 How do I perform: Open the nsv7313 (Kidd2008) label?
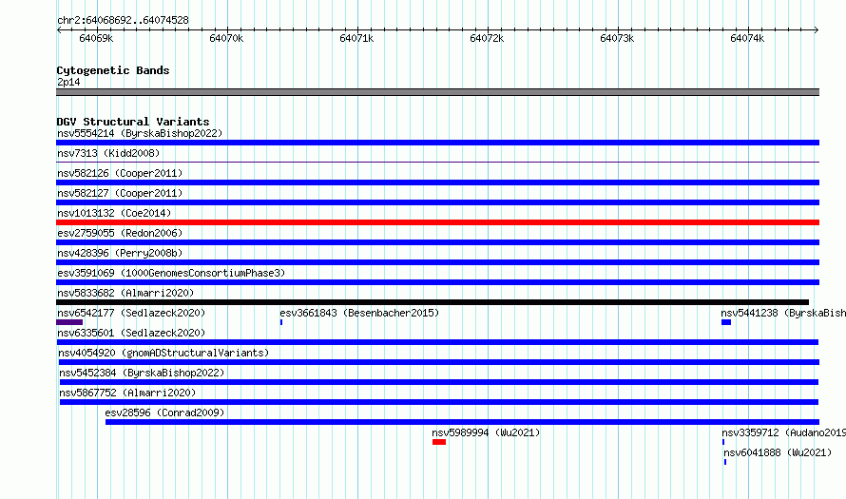pos(108,153)
